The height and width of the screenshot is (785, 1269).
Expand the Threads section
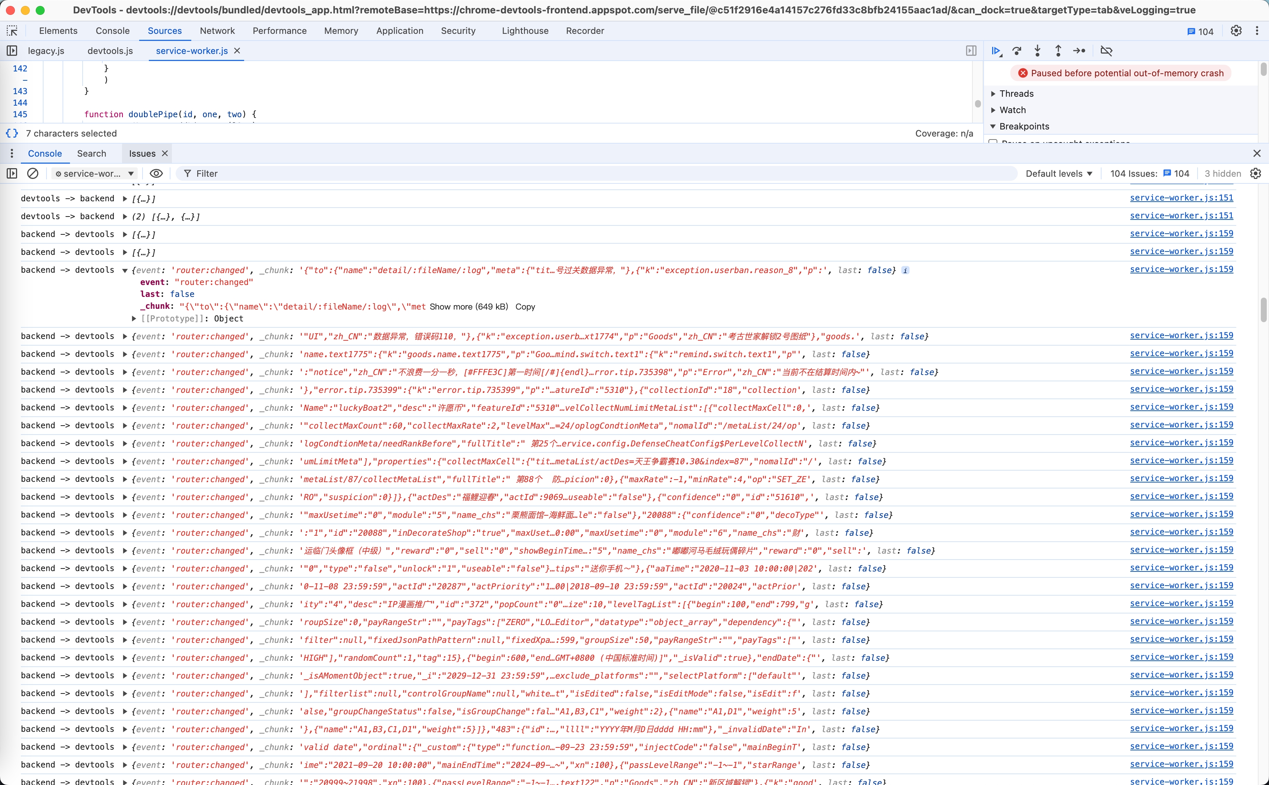pos(1016,93)
